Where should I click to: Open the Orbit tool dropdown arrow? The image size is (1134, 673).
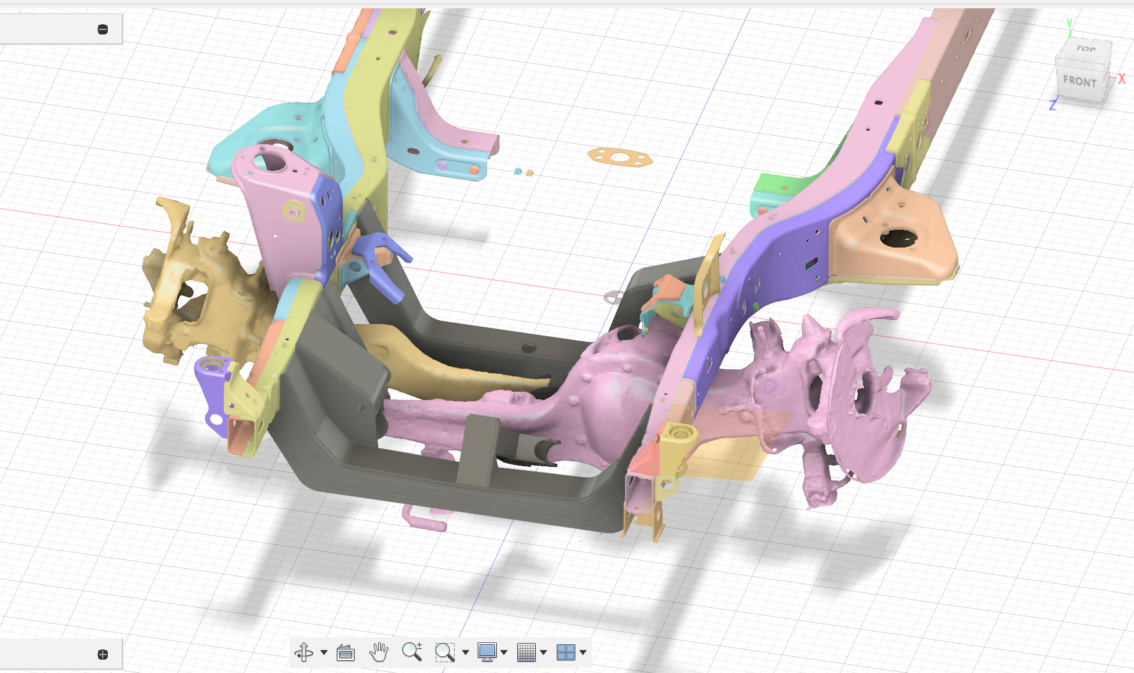click(x=324, y=653)
